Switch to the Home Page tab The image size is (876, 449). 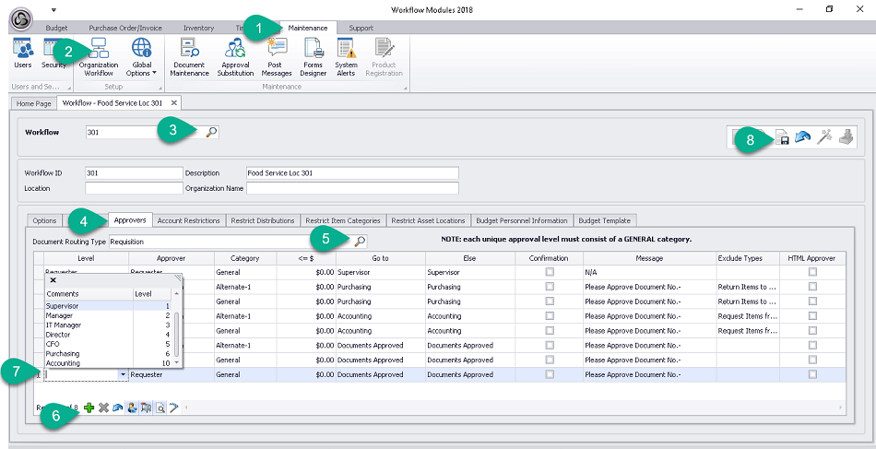[x=34, y=103]
